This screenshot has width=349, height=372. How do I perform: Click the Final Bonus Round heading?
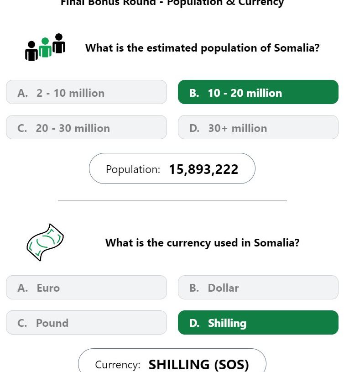172,3
